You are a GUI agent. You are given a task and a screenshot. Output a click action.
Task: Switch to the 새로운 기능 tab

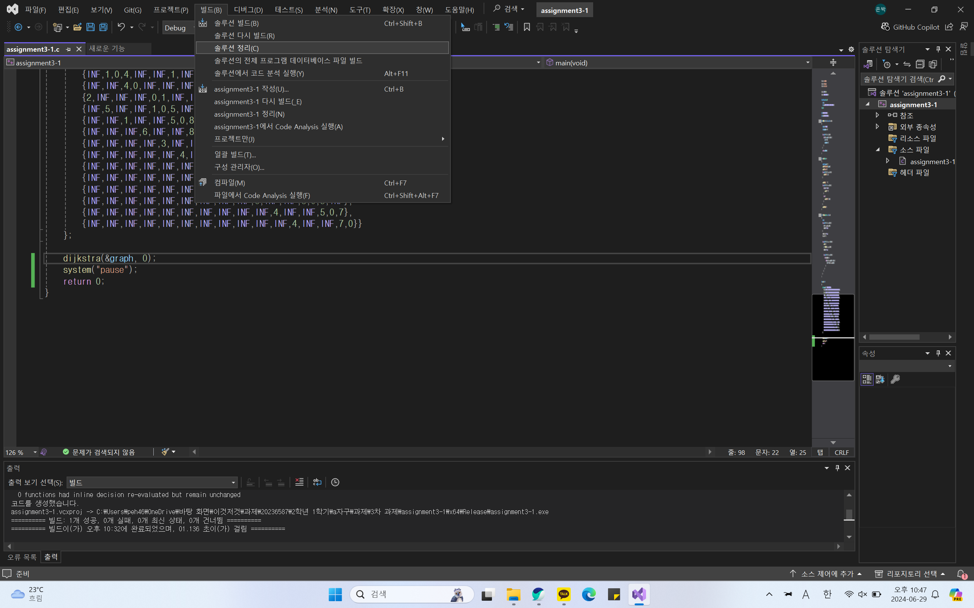(107, 49)
